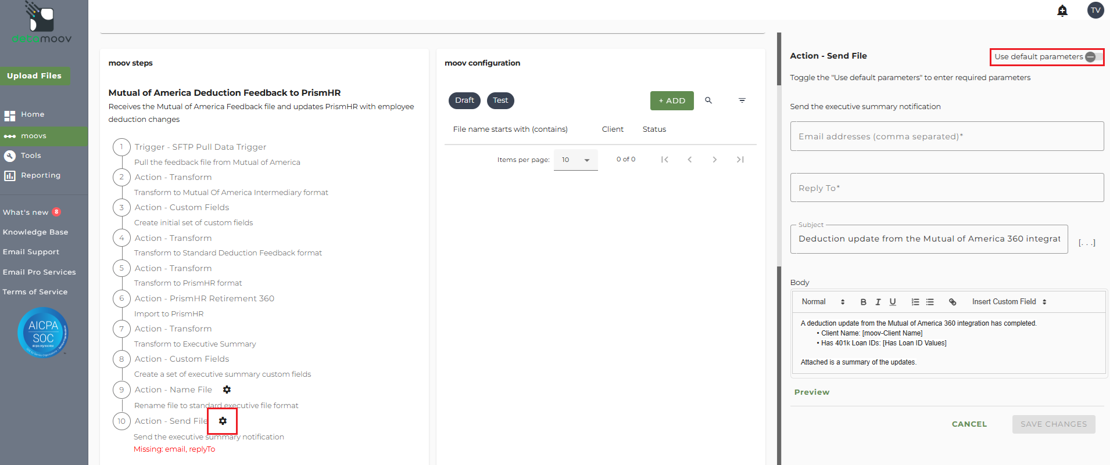Insert a bulleted list in body
This screenshot has height=465, width=1110.
930,302
